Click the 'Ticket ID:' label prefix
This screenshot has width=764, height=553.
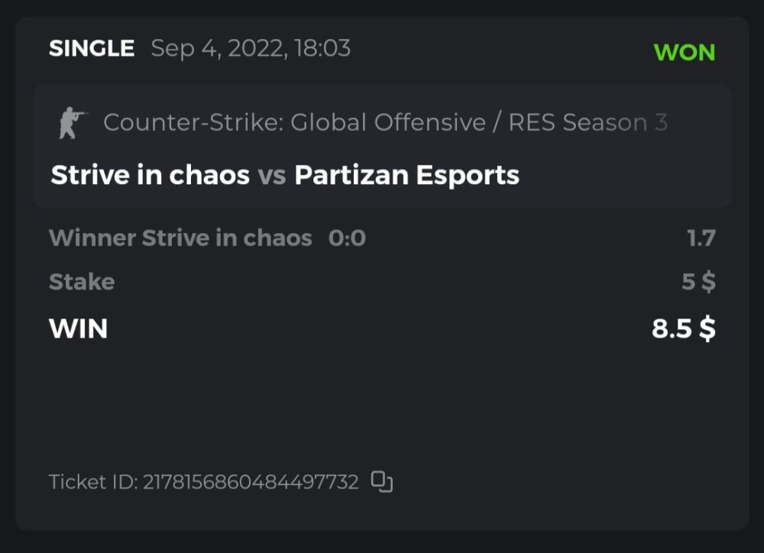(x=93, y=483)
